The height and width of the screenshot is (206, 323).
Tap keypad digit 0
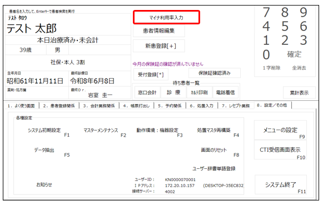(266, 55)
